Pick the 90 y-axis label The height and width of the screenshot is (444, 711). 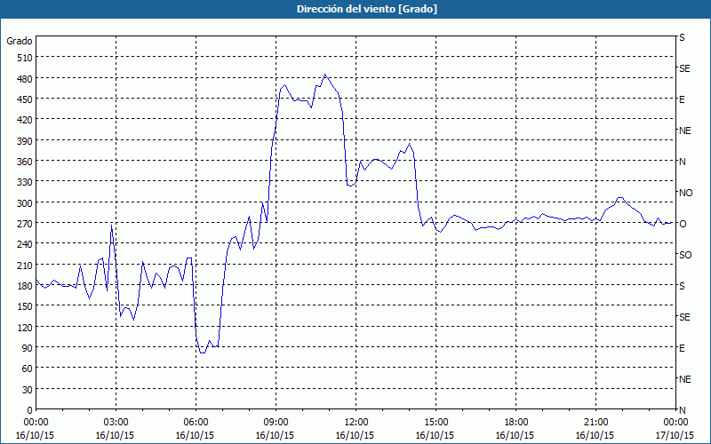click(x=28, y=348)
